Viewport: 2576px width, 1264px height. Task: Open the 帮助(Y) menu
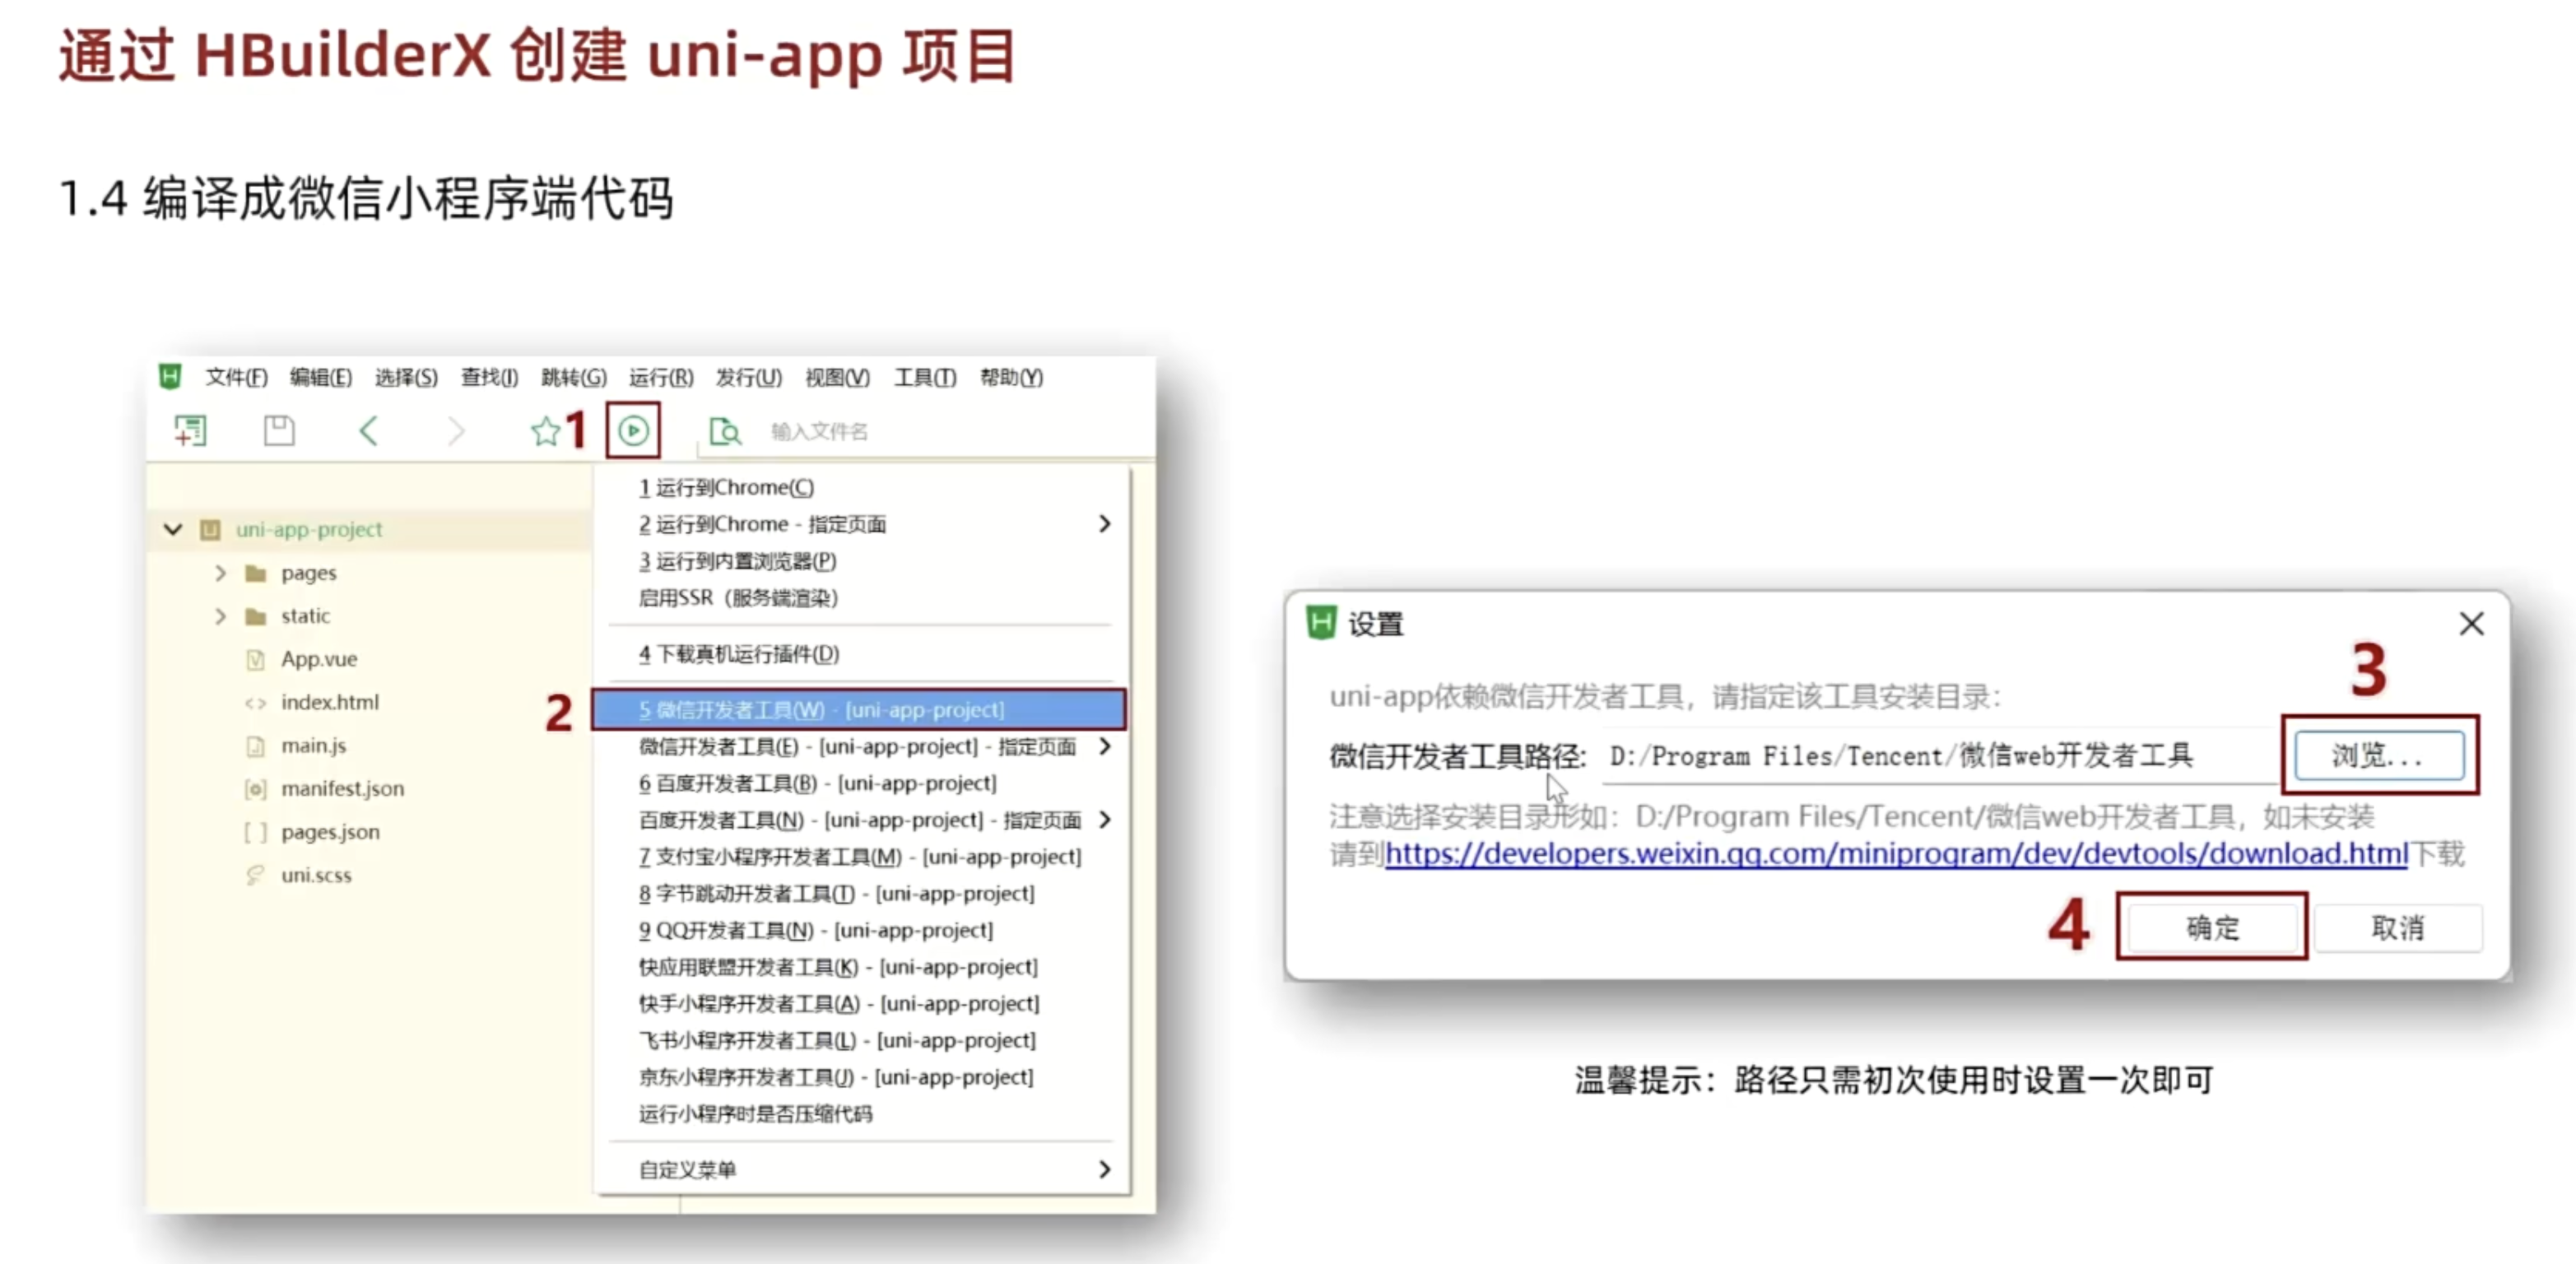coord(1011,377)
